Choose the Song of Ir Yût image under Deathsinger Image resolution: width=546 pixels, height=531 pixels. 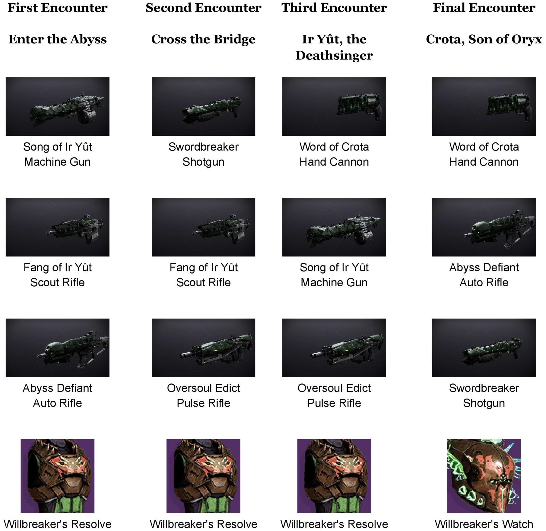click(334, 227)
